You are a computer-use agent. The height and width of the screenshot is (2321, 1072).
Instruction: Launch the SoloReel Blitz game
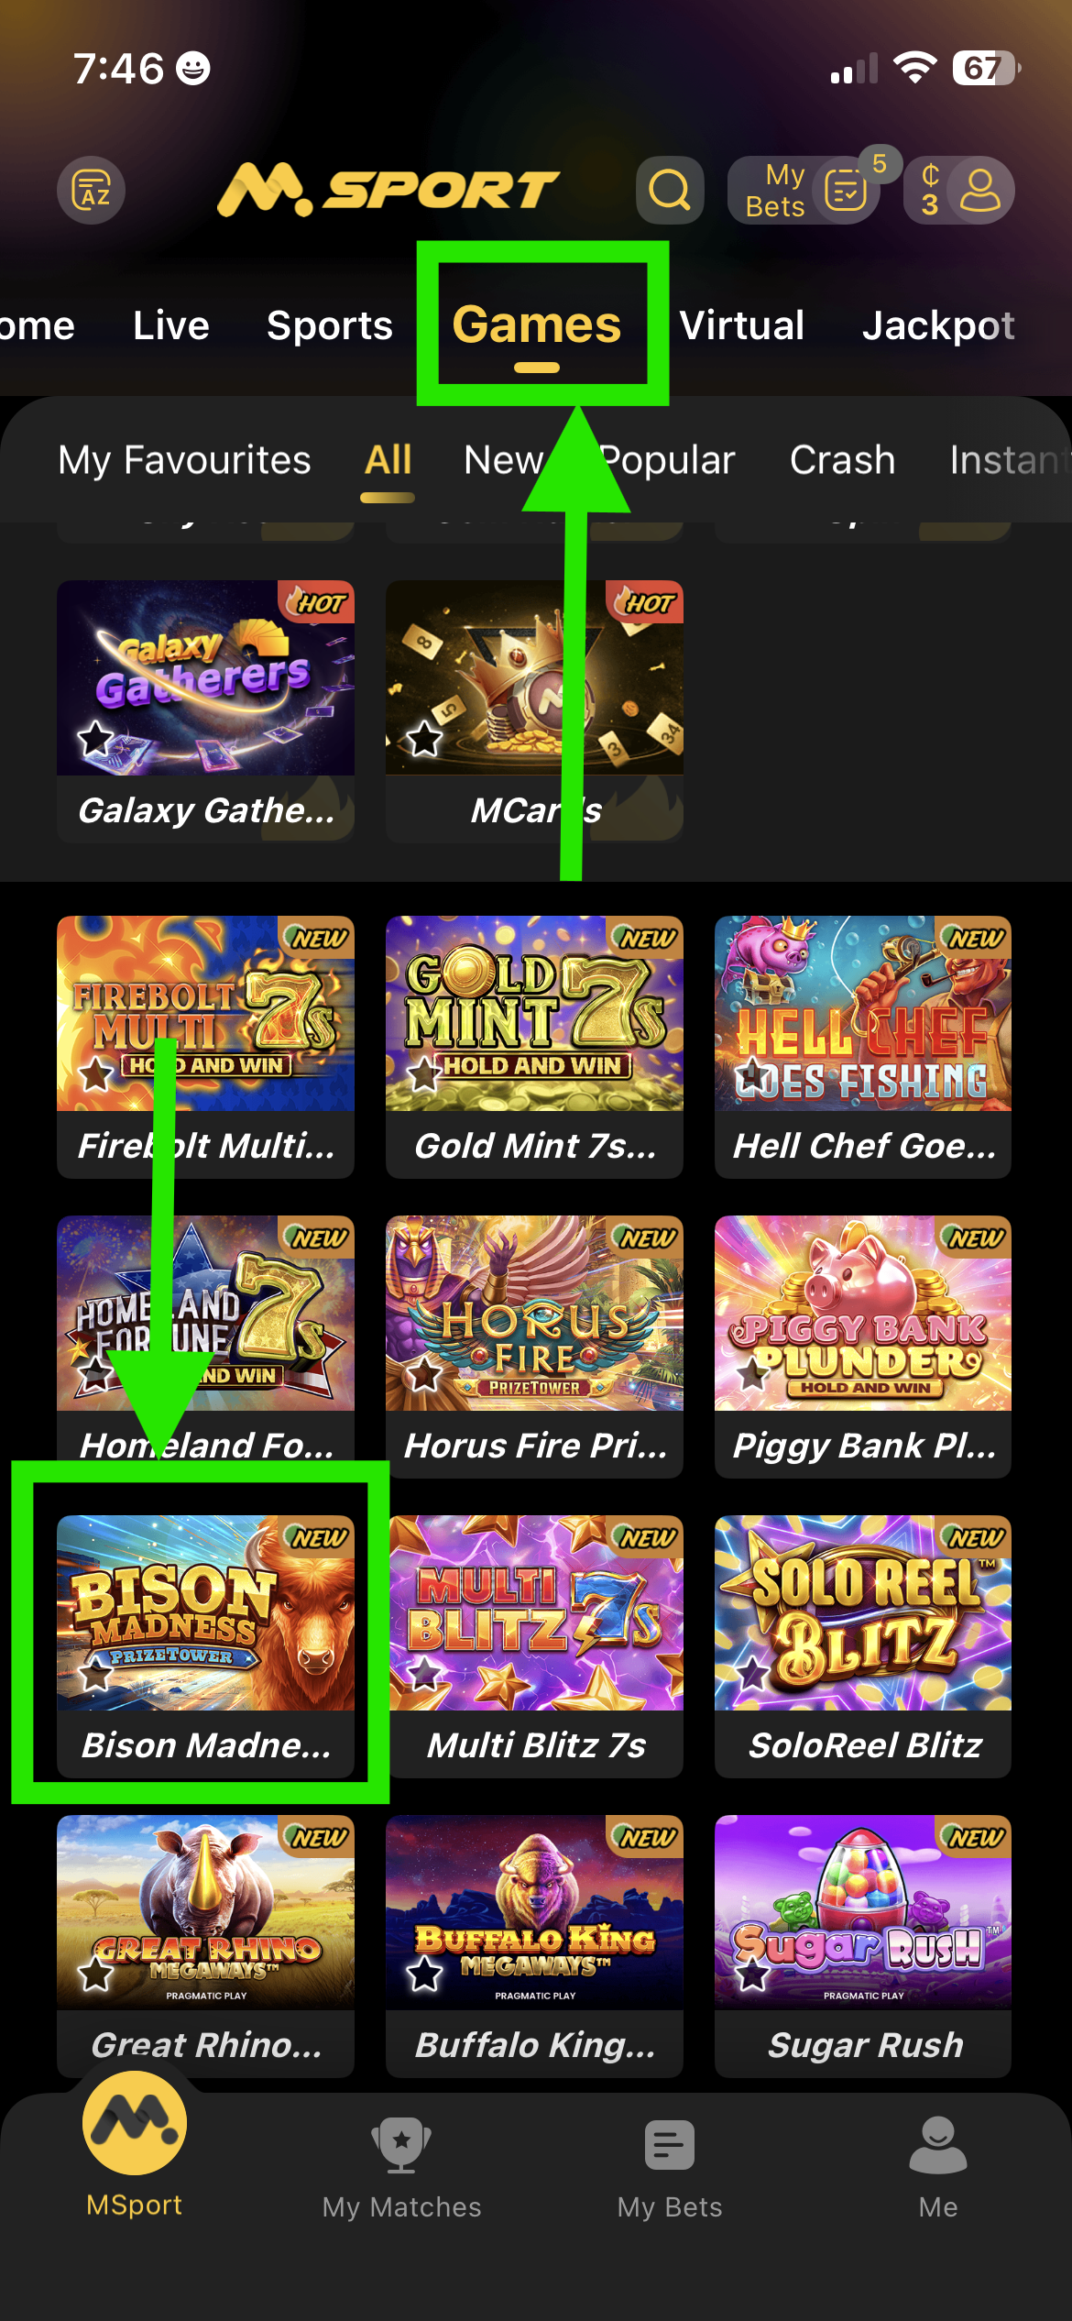click(x=863, y=1646)
